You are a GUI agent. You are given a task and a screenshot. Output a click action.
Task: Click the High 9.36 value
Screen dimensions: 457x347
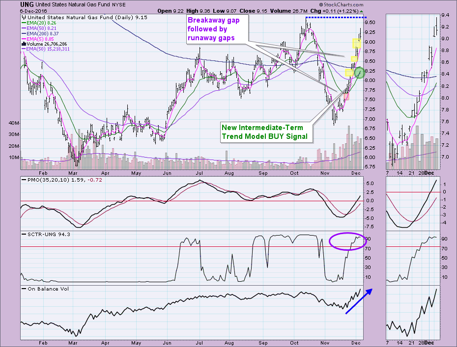click(198, 11)
